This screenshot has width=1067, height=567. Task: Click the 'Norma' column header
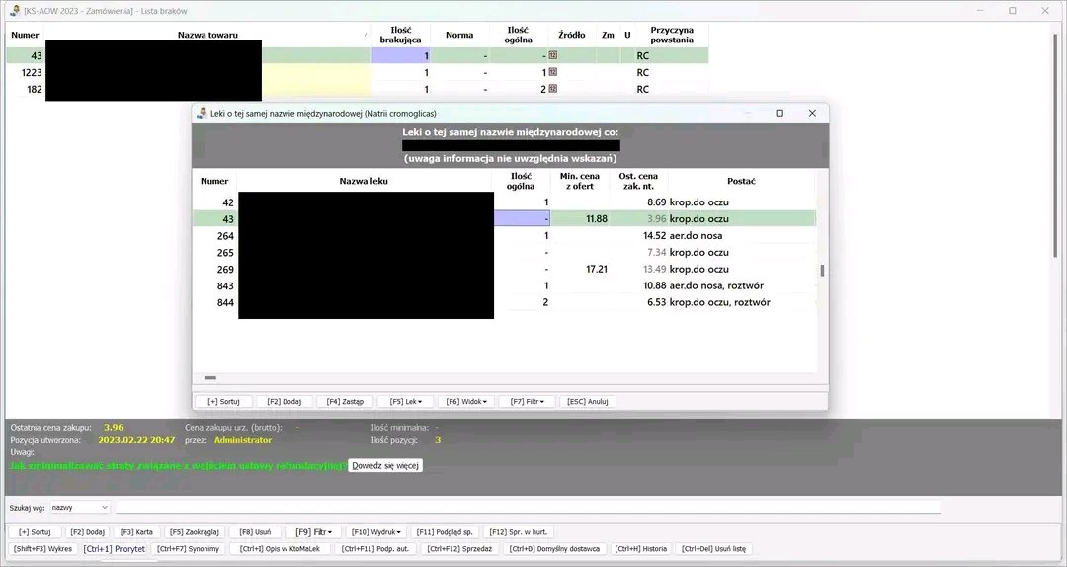pyautogui.click(x=459, y=35)
